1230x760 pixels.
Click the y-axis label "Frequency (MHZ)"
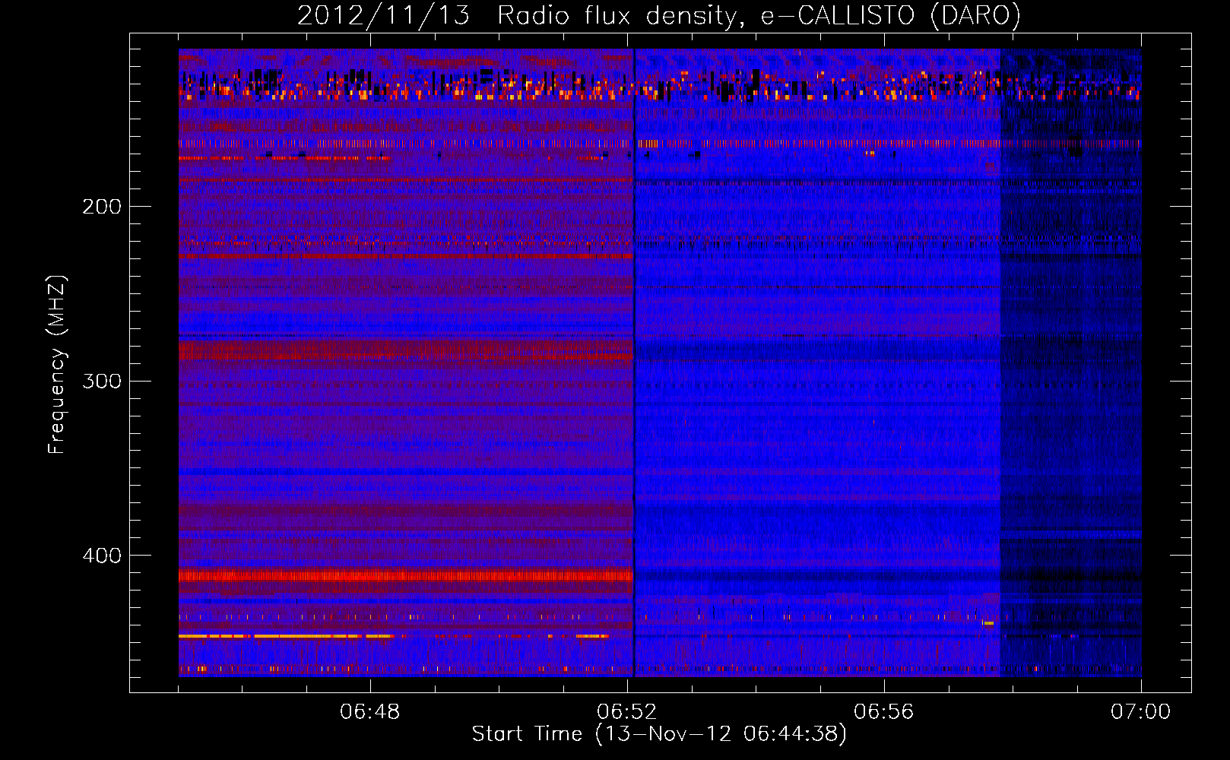pyautogui.click(x=57, y=365)
